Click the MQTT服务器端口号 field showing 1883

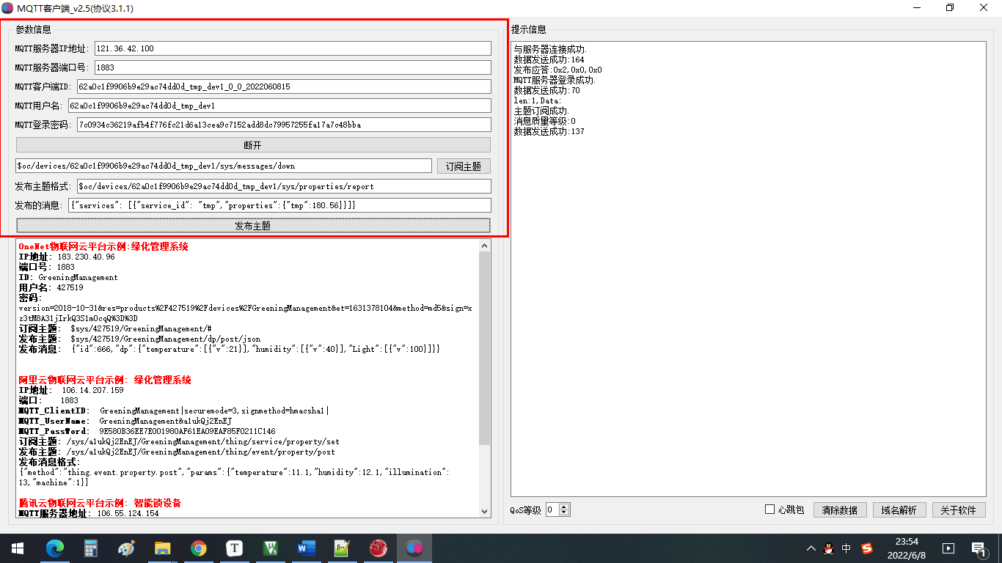(293, 67)
